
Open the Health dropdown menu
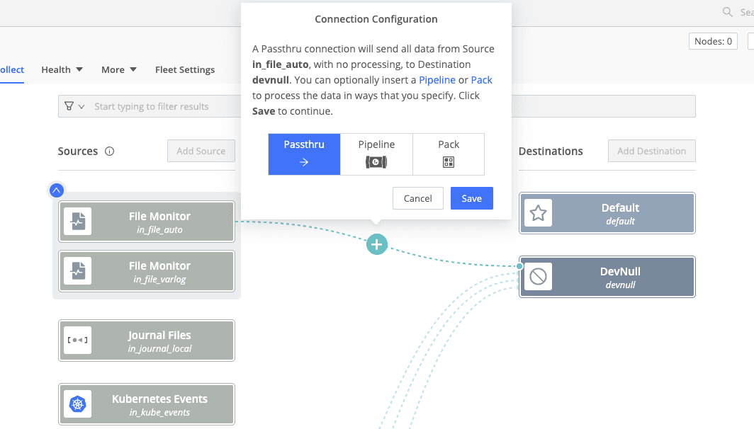point(62,69)
